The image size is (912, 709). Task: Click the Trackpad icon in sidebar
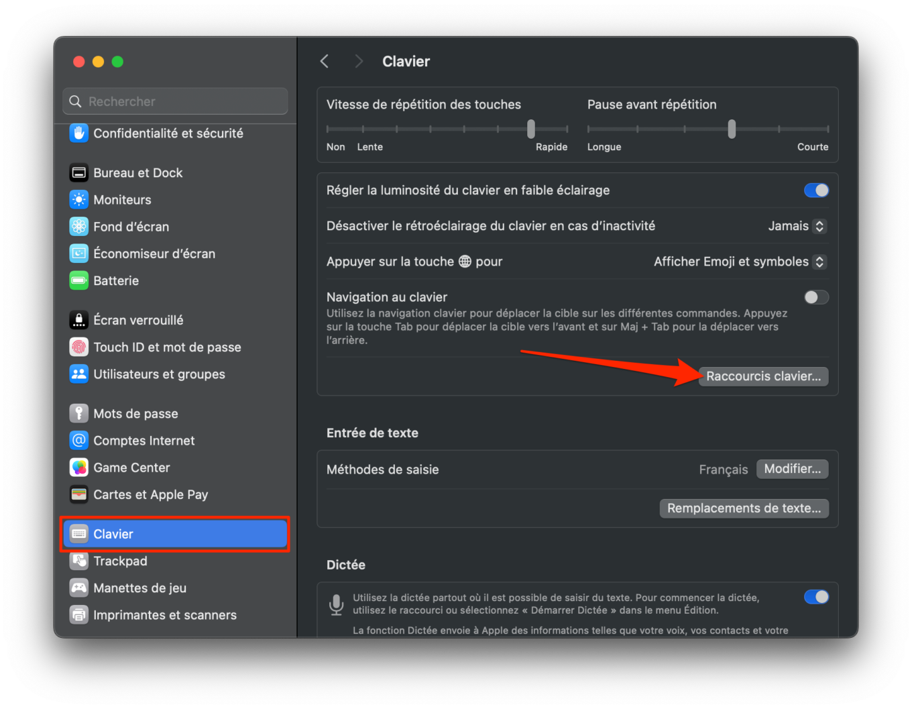pyautogui.click(x=79, y=561)
